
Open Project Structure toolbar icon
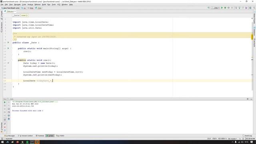250,8
